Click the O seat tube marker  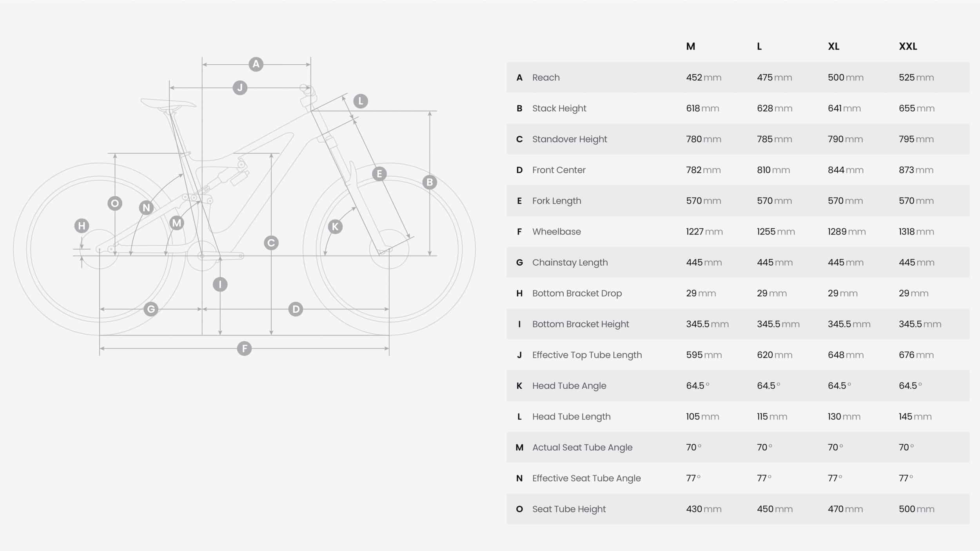tap(115, 203)
